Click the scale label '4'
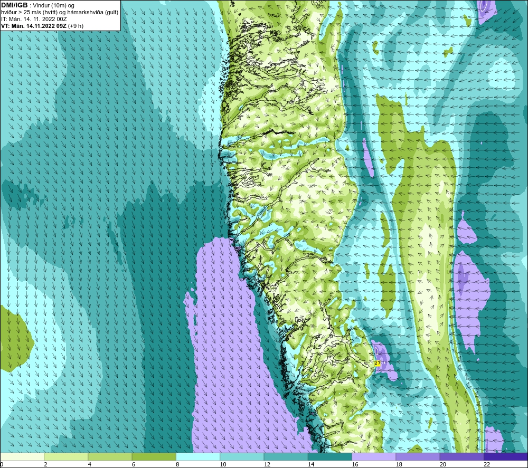 (90, 464)
